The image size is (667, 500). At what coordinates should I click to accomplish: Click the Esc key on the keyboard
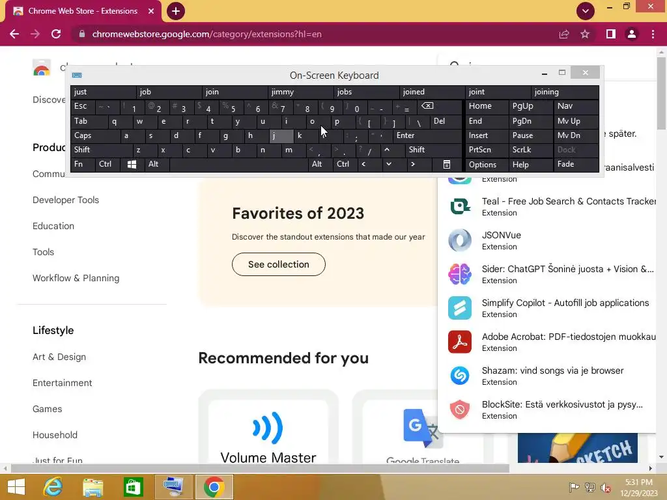coord(83,106)
